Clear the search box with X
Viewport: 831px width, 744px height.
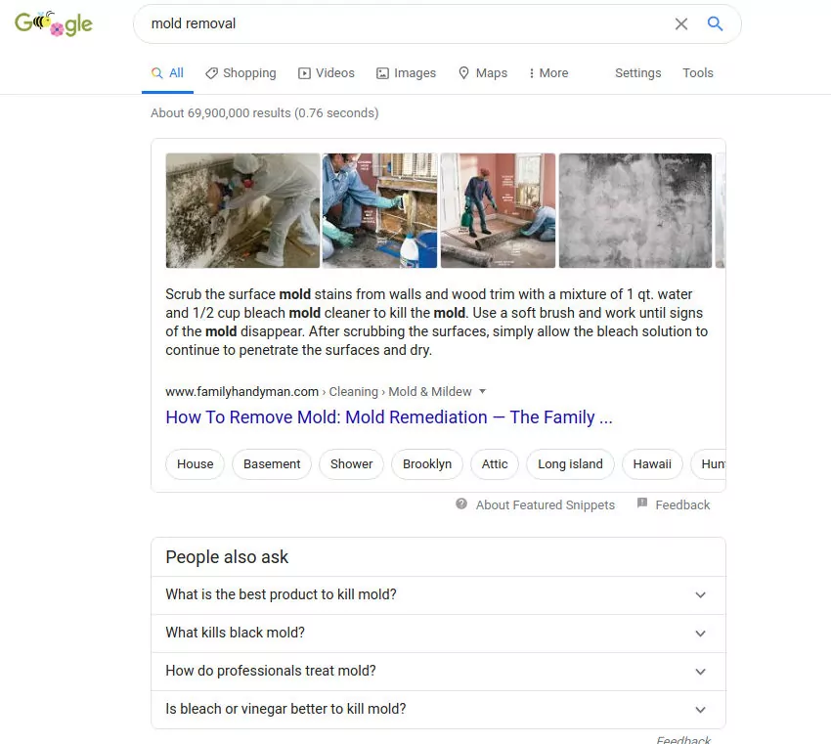681,23
